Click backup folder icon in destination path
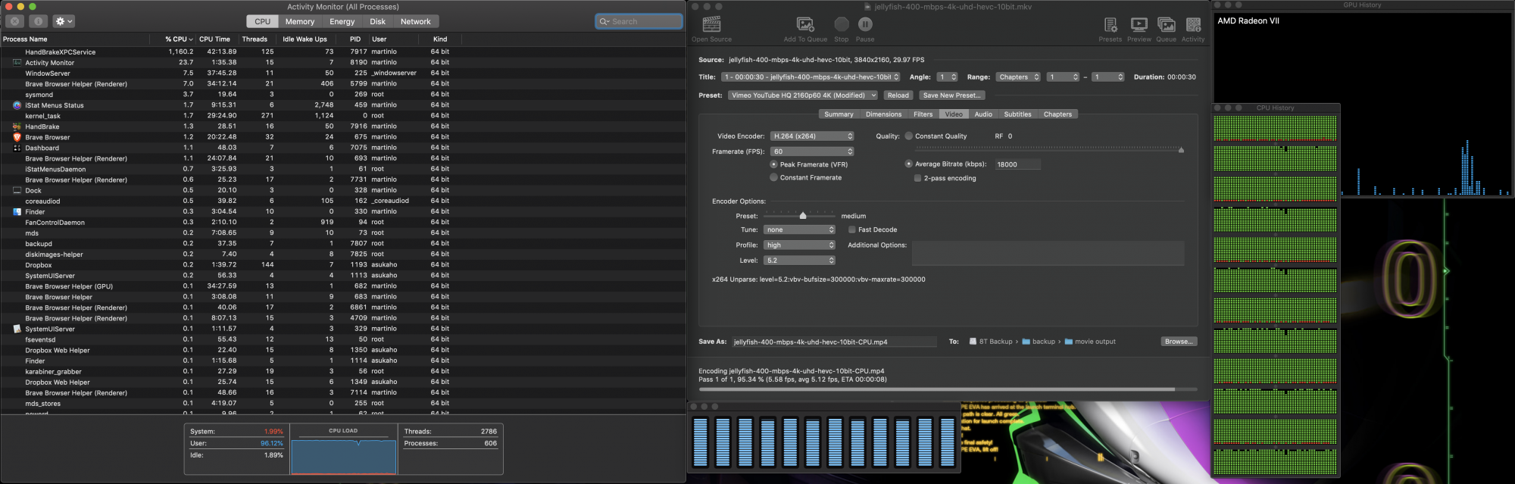The image size is (1515, 484). pyautogui.click(x=1026, y=342)
